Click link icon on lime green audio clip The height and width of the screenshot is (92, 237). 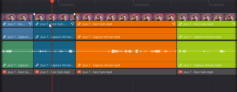[x=180, y=65]
